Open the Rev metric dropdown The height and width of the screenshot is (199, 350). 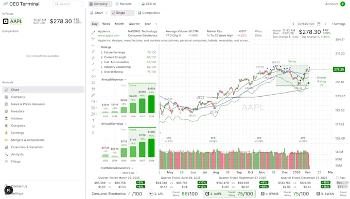[x=342, y=183]
